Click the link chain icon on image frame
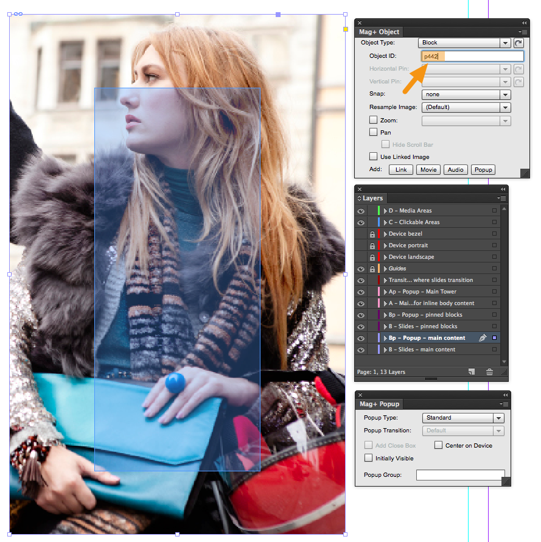 [18, 14]
